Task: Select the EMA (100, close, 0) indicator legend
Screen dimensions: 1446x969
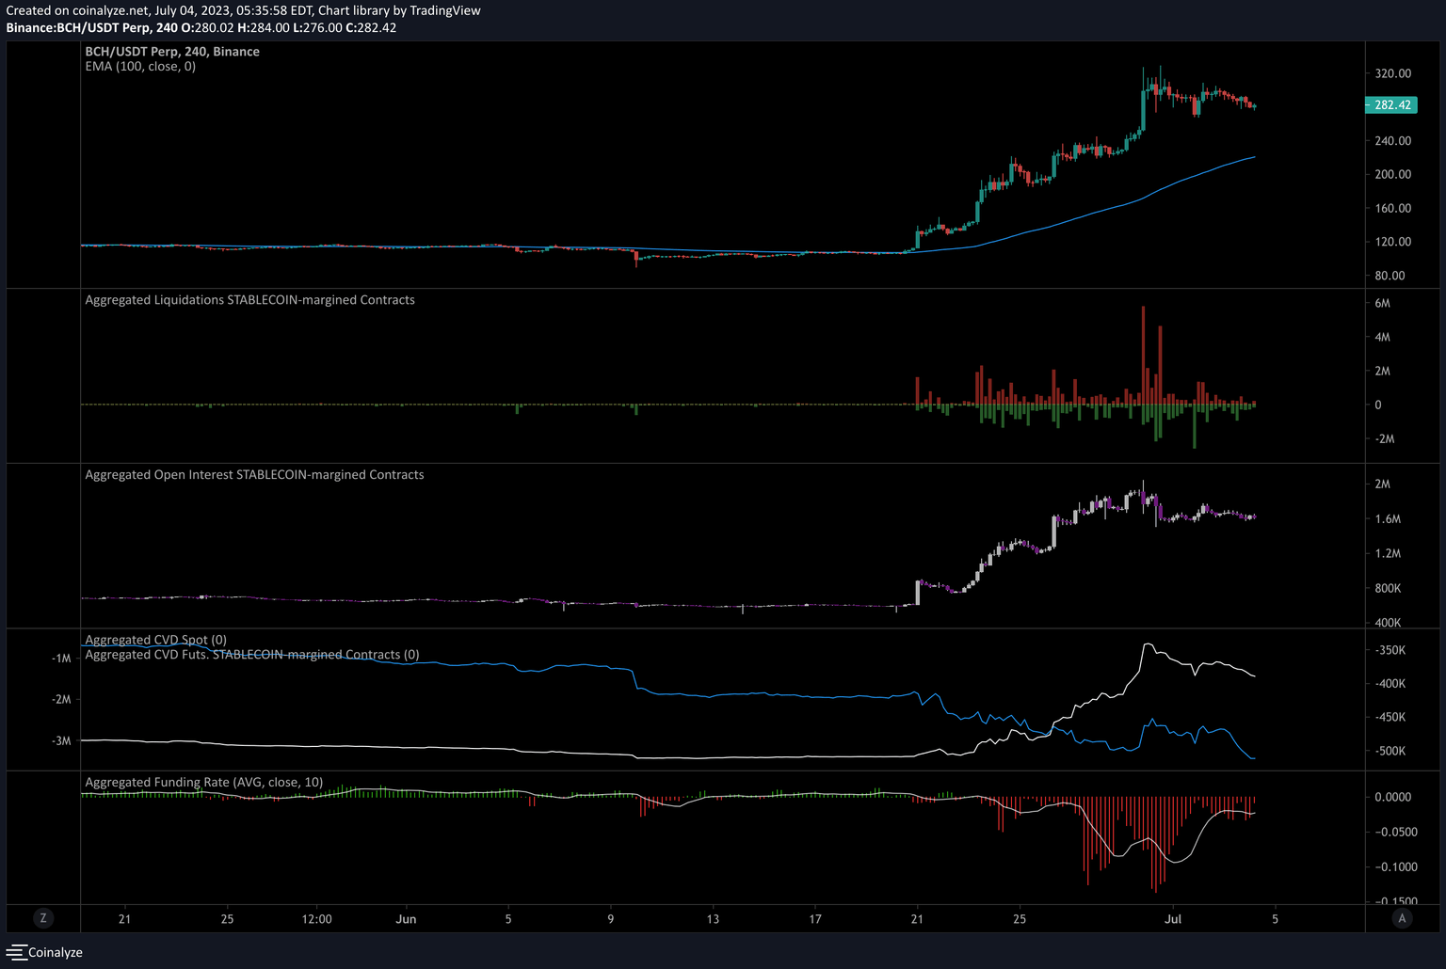Action: click(140, 67)
